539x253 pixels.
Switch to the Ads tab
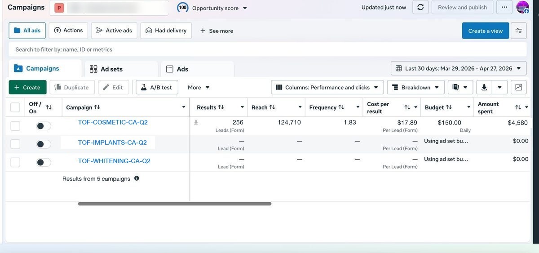click(197, 69)
